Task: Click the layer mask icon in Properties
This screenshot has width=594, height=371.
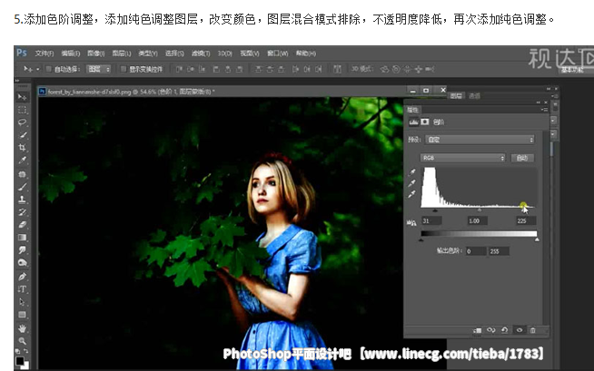Action: 425,122
